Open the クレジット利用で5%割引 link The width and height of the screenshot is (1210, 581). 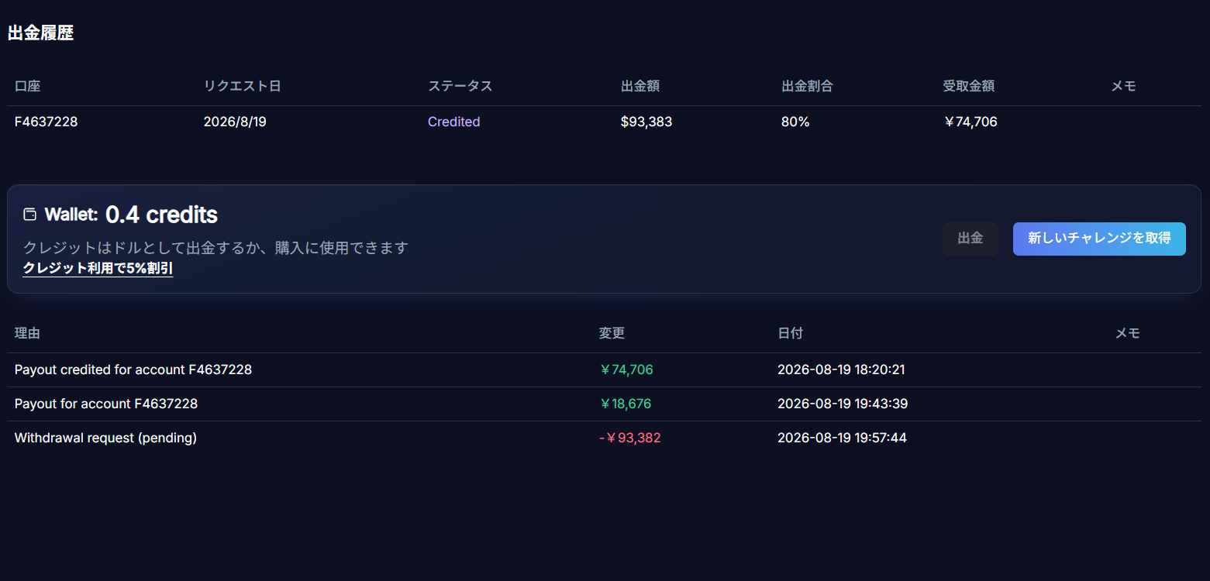tap(98, 269)
